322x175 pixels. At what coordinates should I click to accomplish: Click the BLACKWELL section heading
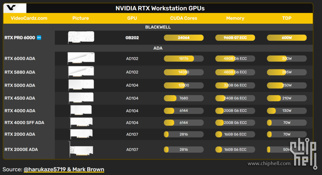click(x=158, y=27)
